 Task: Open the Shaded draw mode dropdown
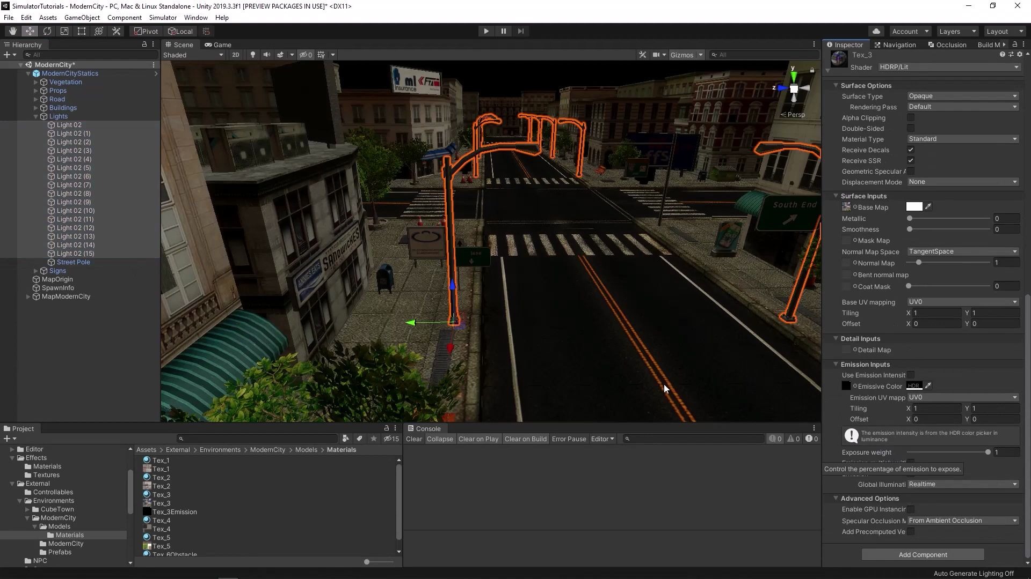pyautogui.click(x=193, y=55)
